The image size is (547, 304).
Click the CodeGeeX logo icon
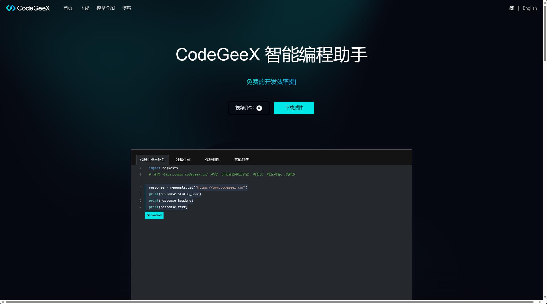pos(10,8)
